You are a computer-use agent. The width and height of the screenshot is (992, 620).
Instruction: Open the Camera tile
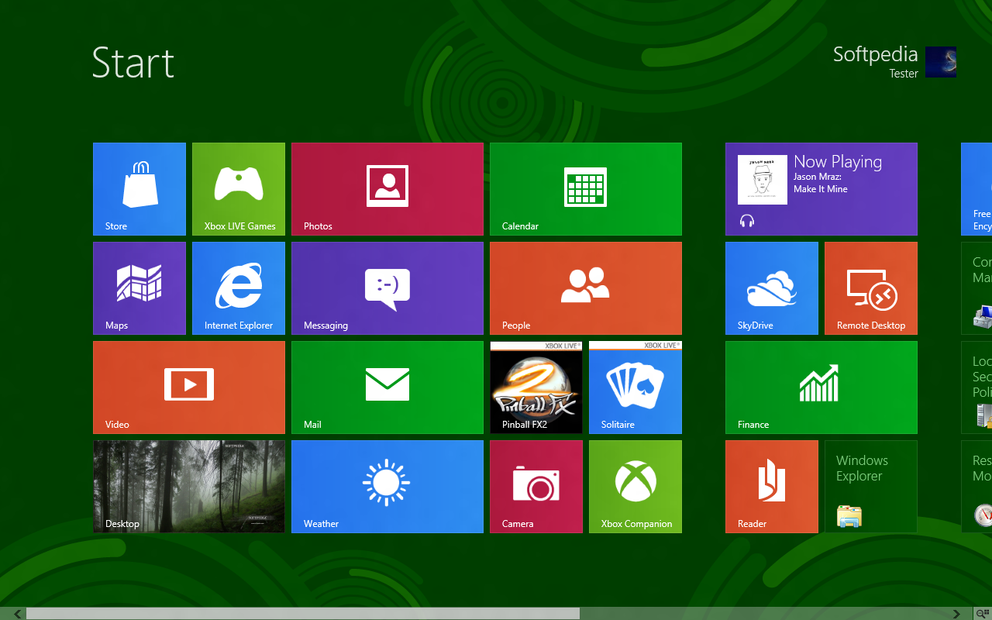[536, 486]
